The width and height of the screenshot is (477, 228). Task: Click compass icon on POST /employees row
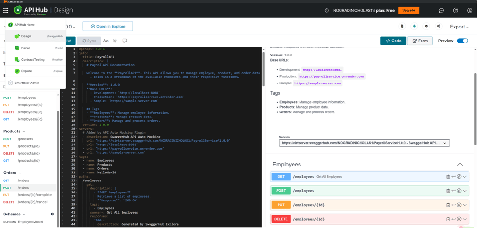[459, 191]
